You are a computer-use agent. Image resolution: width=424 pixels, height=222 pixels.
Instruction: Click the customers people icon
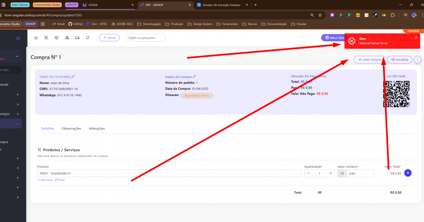[67, 38]
